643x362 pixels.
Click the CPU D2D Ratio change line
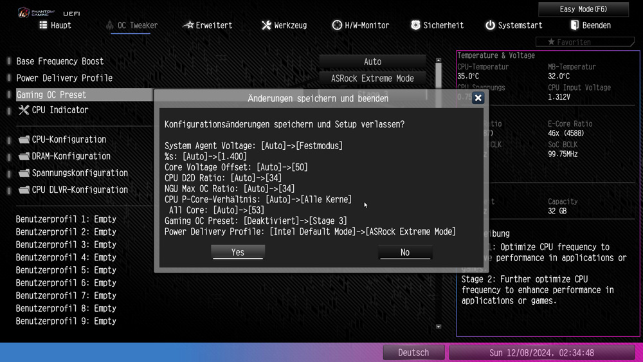point(223,178)
